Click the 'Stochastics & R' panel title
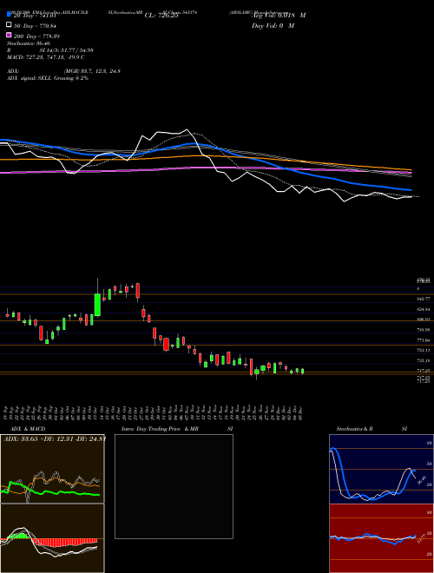Screen dimensions: 434x573 pos(355,429)
